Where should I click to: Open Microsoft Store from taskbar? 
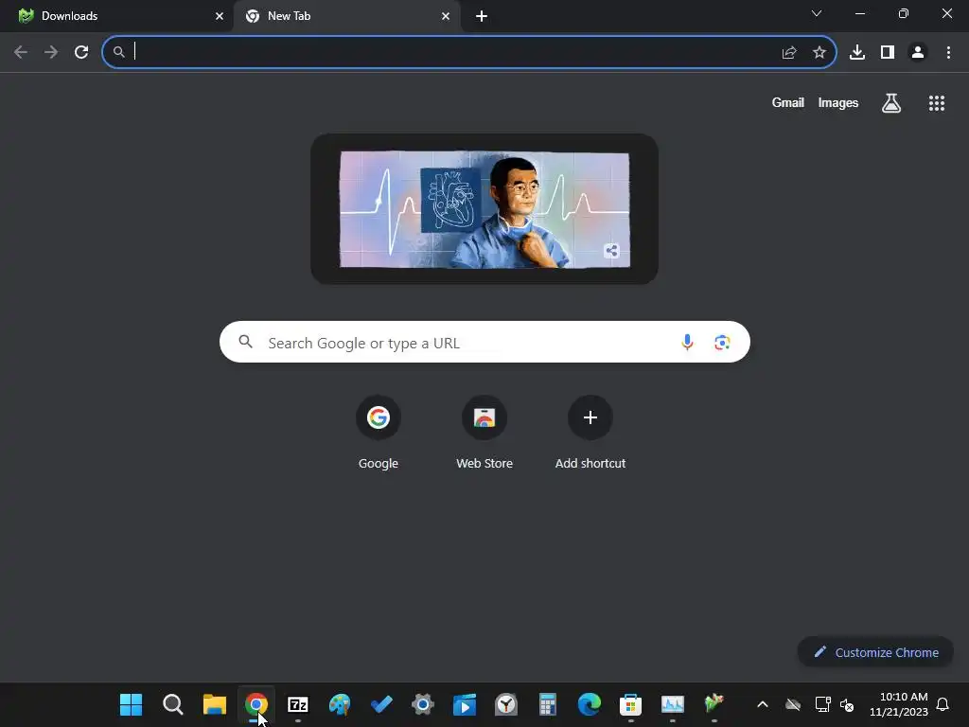click(x=630, y=704)
